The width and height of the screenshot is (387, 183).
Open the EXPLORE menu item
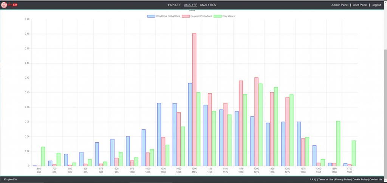point(175,5)
